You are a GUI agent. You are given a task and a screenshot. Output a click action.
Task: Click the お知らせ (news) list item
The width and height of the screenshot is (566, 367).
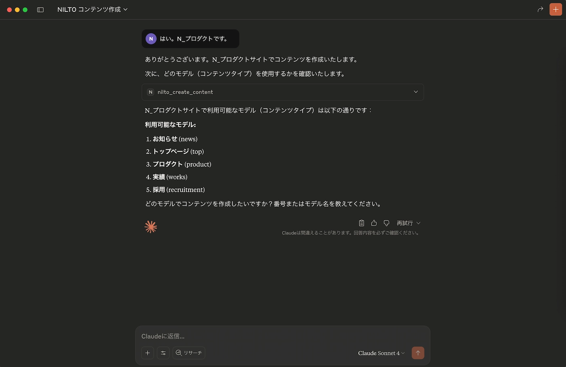tap(175, 139)
